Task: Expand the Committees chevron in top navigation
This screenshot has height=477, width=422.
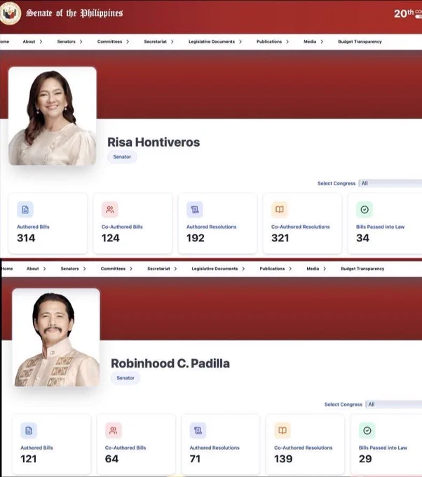Action: tap(128, 41)
